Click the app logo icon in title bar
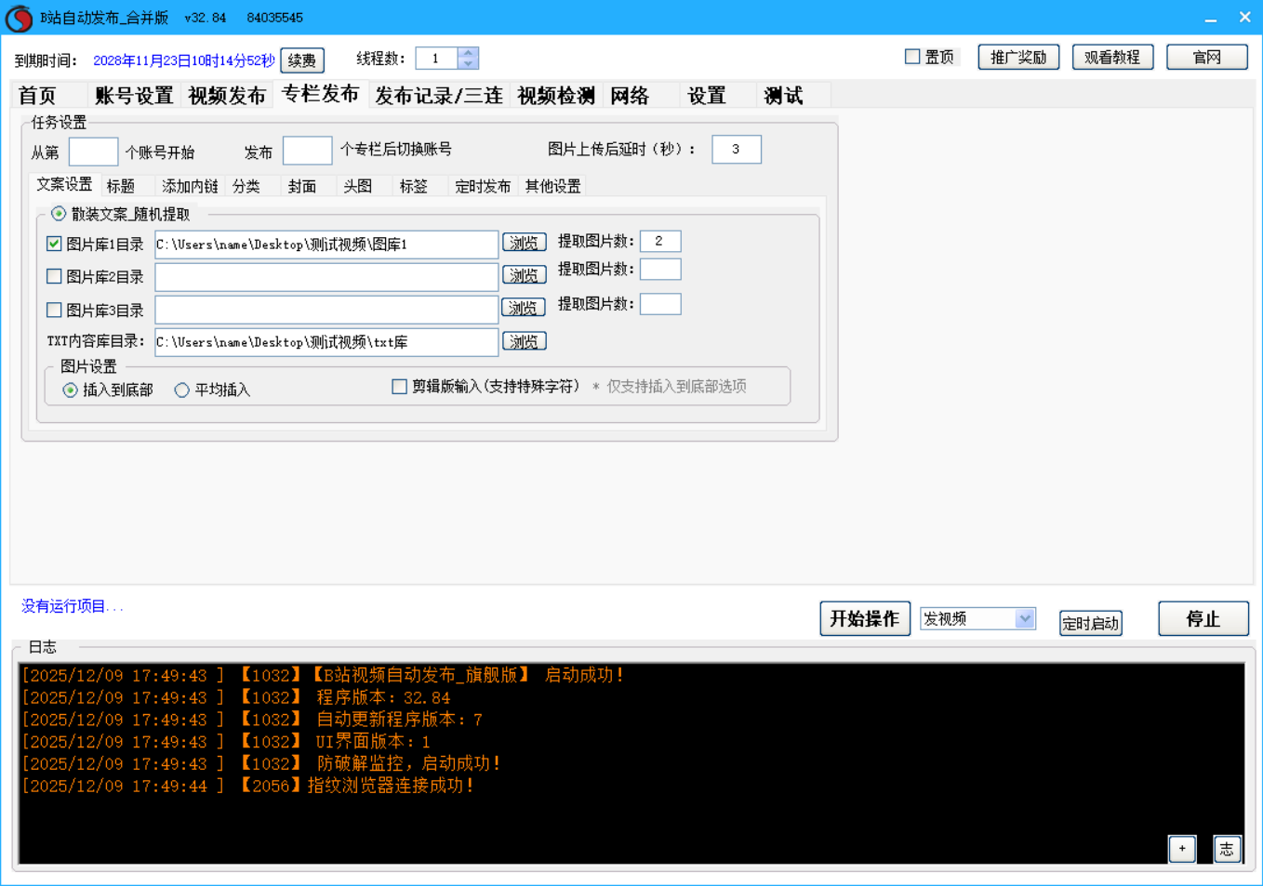The width and height of the screenshot is (1263, 886). click(x=19, y=18)
